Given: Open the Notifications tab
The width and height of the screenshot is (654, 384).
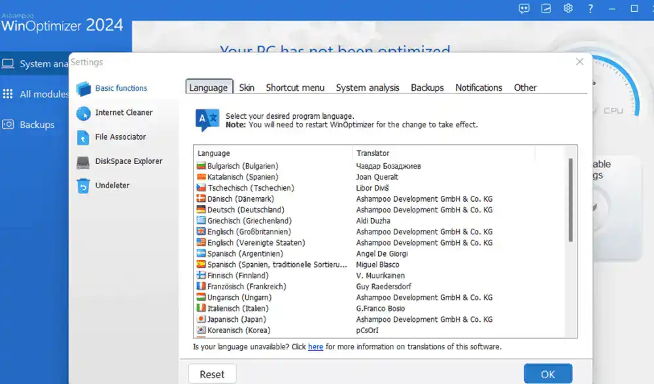Looking at the screenshot, I should [479, 88].
